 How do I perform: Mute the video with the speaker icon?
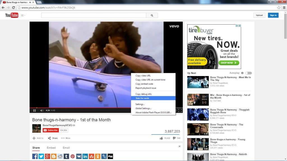pyautogui.click(x=42, y=110)
